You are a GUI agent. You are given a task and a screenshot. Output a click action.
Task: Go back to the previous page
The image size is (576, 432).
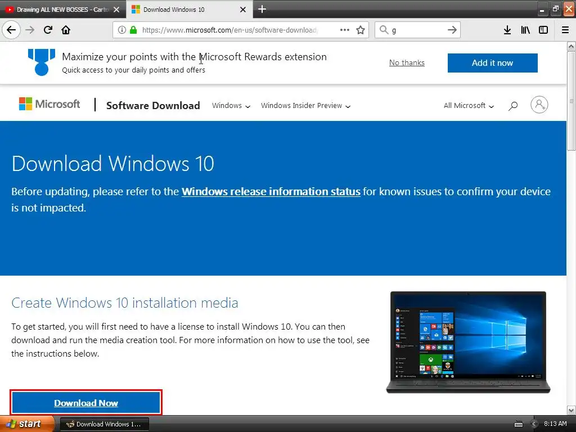pyautogui.click(x=11, y=30)
